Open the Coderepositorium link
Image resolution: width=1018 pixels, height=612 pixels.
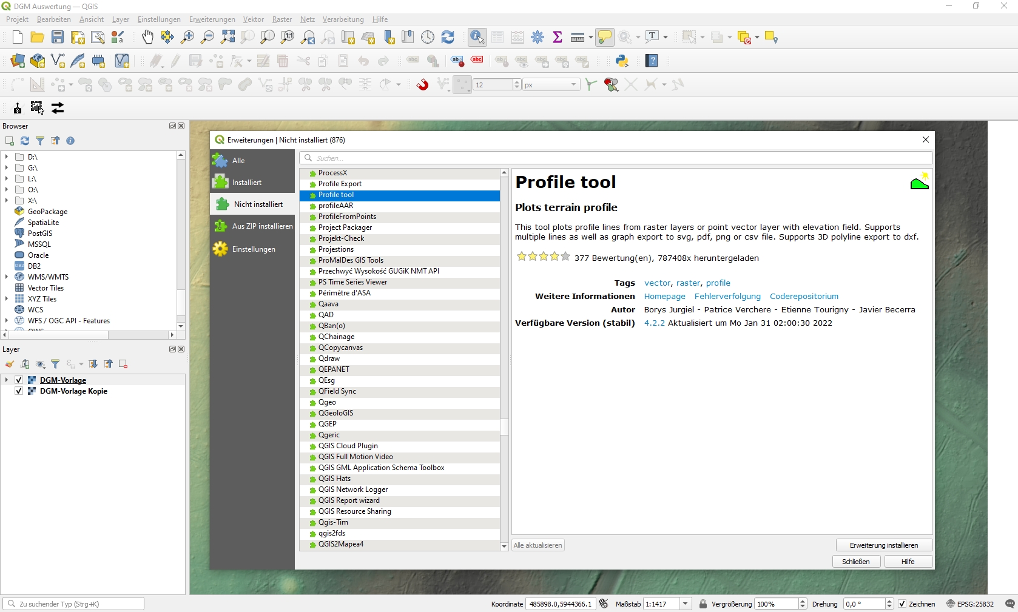[804, 297]
